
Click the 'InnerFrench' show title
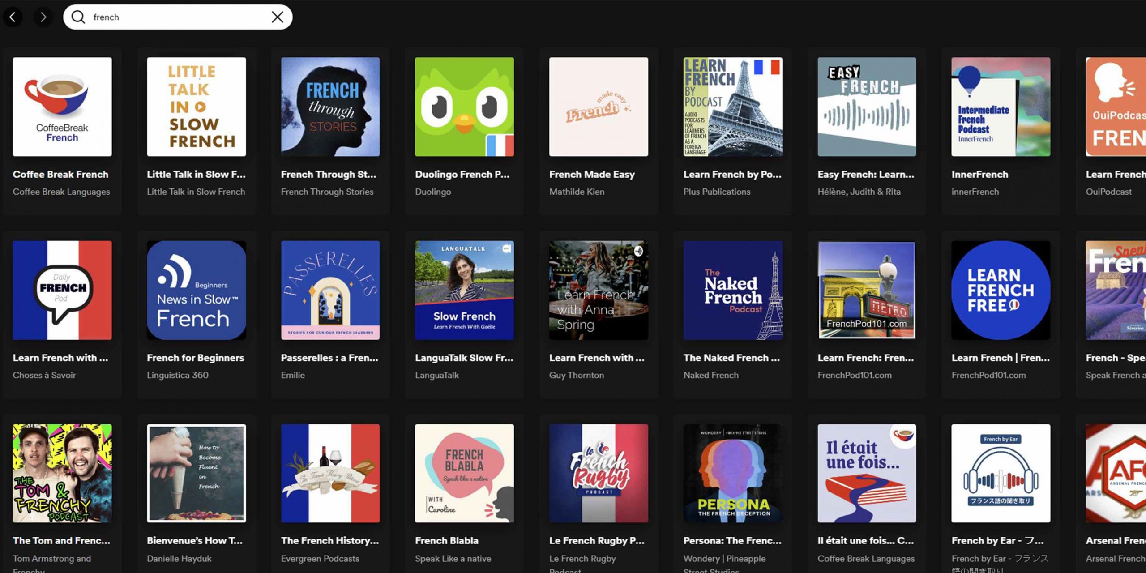coord(980,175)
